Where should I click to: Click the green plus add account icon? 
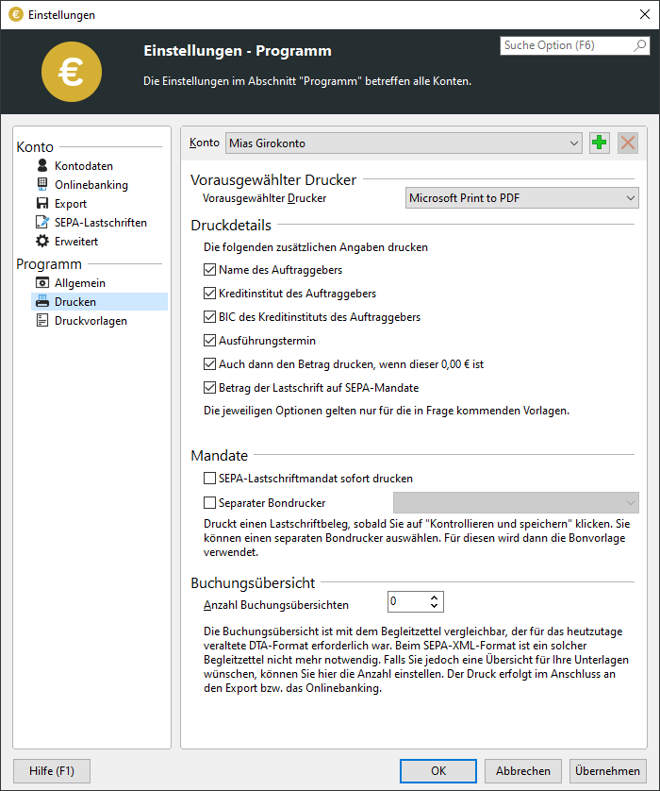(599, 143)
